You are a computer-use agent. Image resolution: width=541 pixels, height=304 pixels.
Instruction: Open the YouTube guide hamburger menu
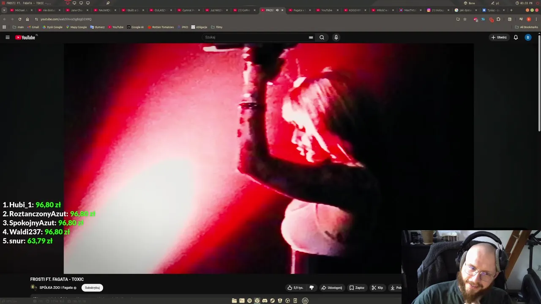(8, 38)
